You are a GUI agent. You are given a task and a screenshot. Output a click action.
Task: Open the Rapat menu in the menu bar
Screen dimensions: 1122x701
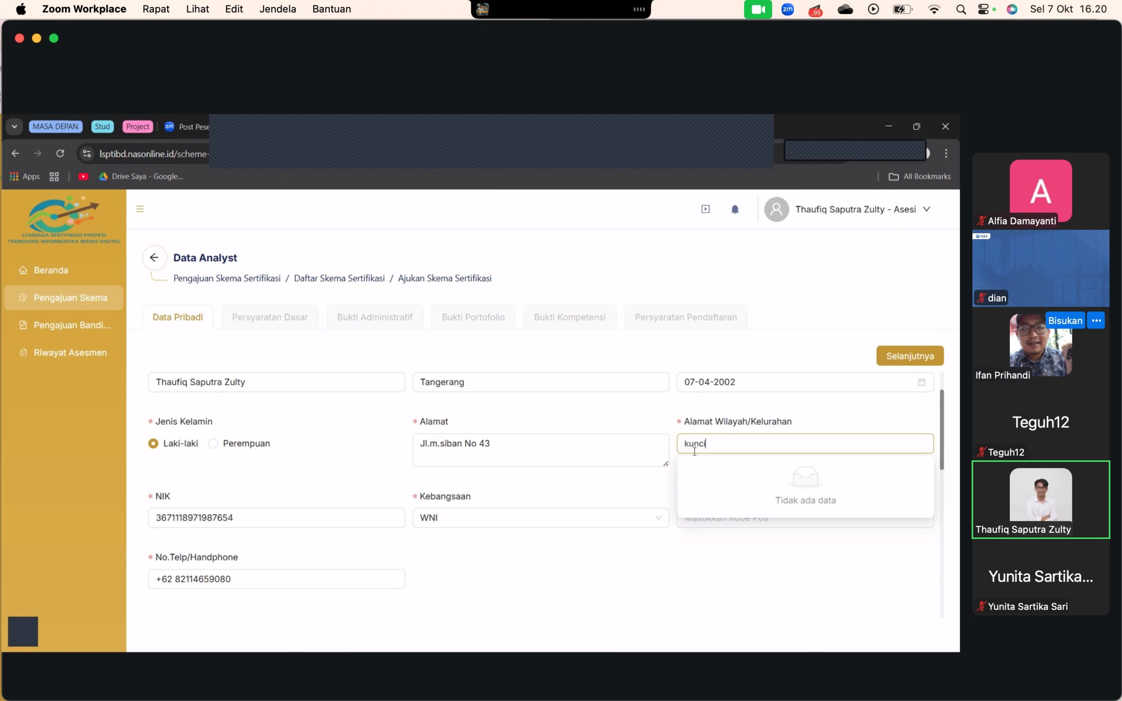coord(156,9)
